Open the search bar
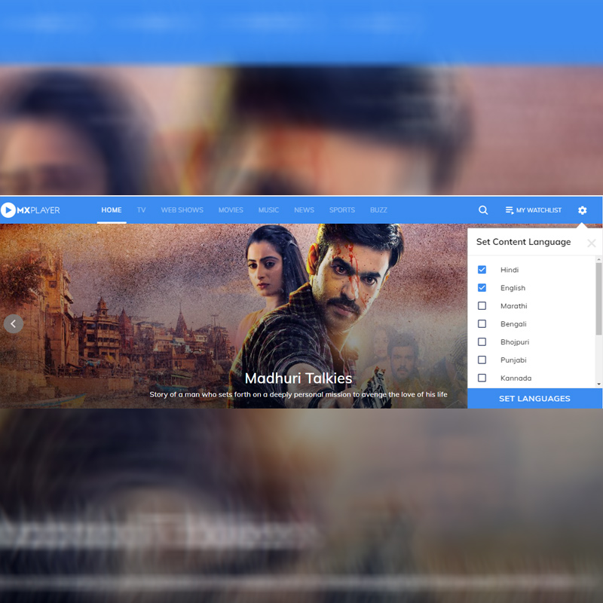Screen dimensions: 603x603 tap(482, 210)
